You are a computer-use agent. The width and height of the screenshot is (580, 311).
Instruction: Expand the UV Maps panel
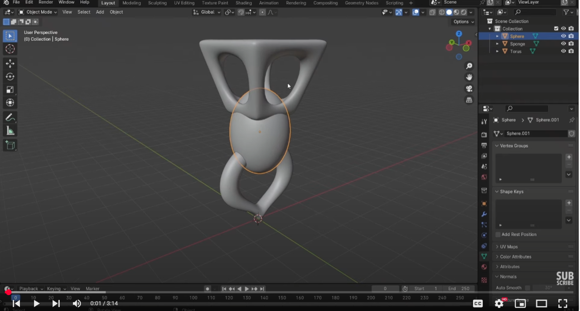click(509, 247)
